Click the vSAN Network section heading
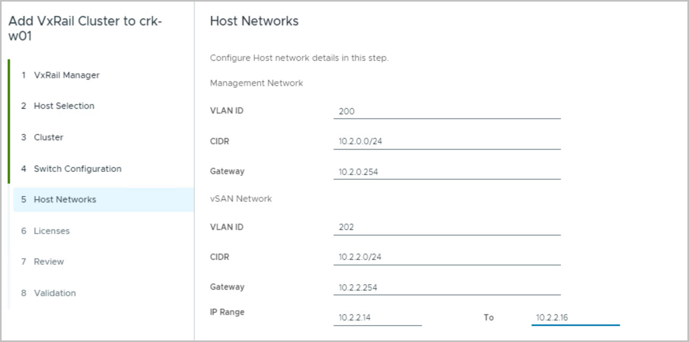This screenshot has width=689, height=342. point(241,199)
